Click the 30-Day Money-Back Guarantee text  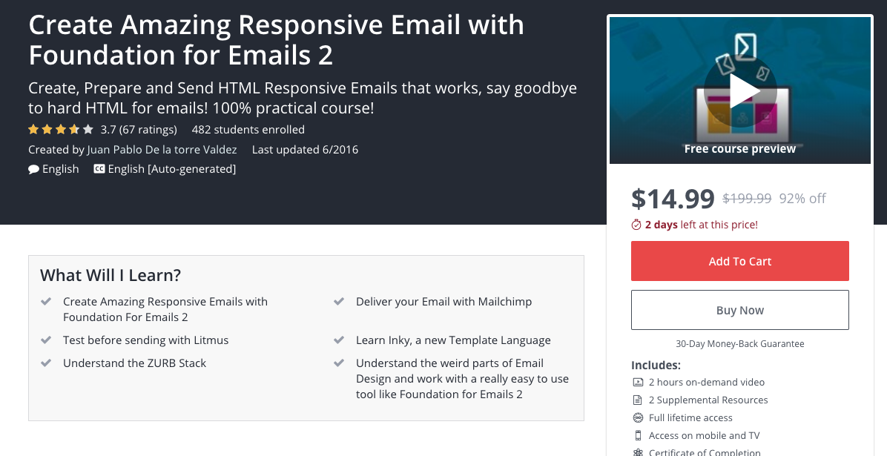tap(740, 343)
